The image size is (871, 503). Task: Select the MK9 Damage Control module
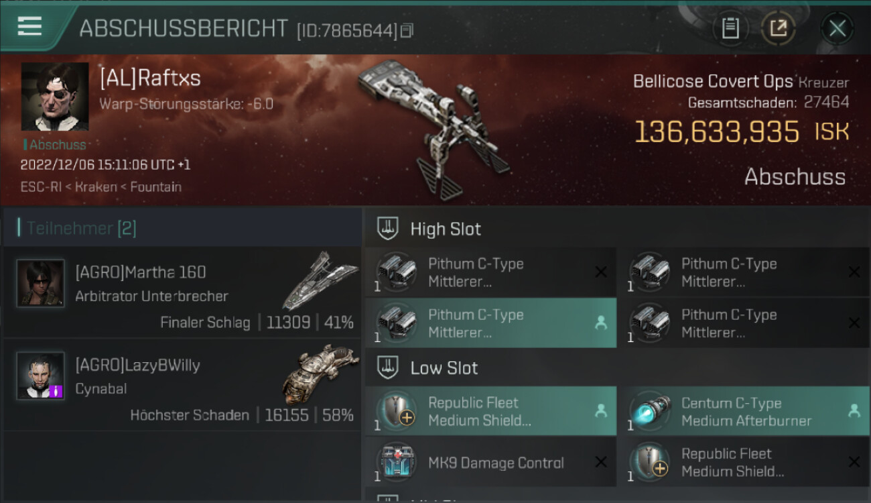[x=490, y=462]
